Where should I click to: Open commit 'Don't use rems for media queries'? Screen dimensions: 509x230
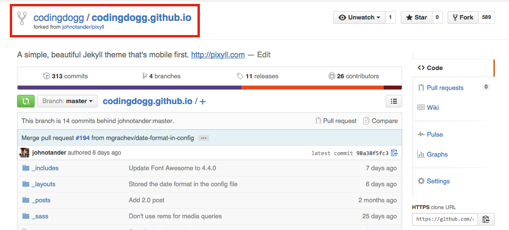pos(176,216)
